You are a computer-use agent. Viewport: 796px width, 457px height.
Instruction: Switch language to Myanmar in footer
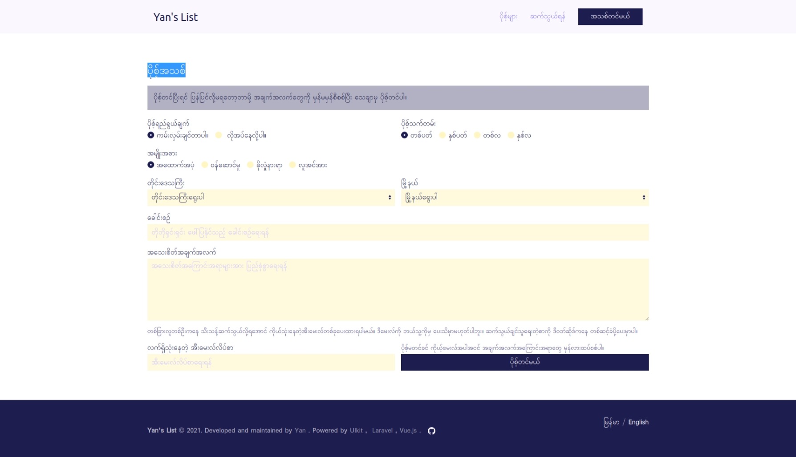[611, 422]
